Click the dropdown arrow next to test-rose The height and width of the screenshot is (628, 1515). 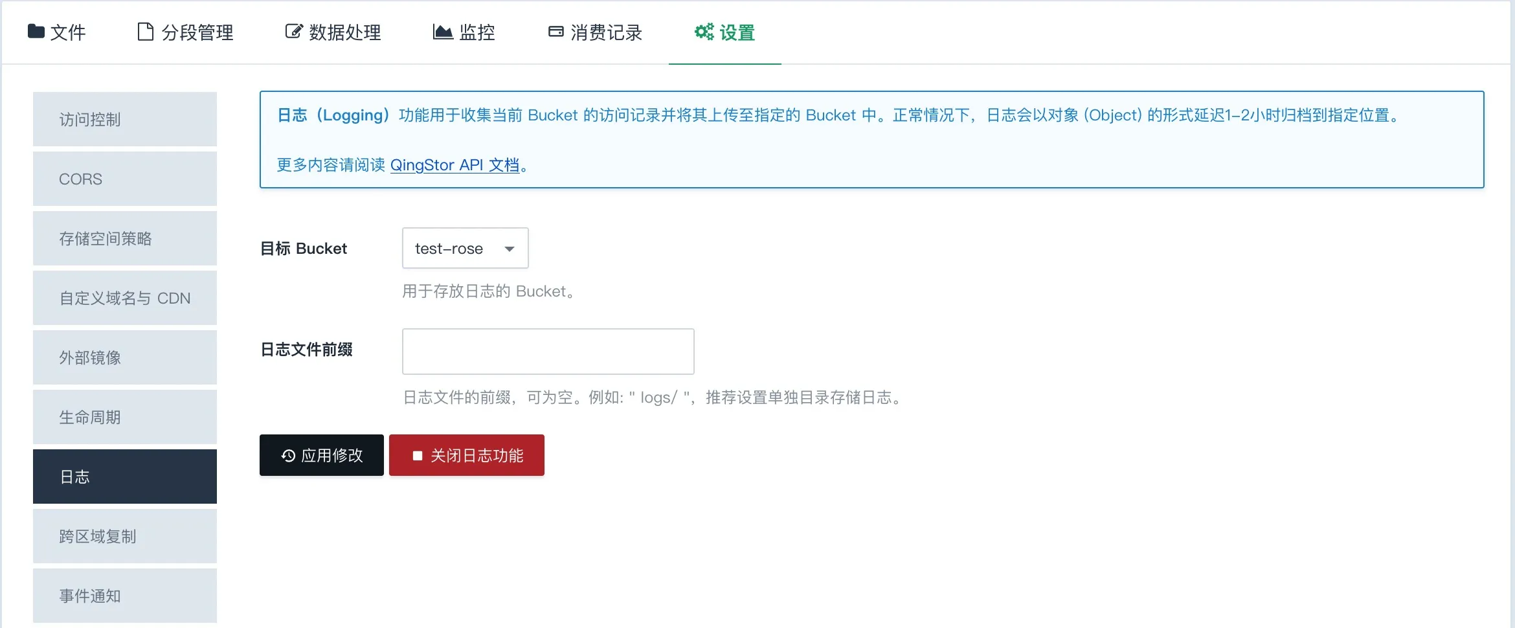coord(510,249)
